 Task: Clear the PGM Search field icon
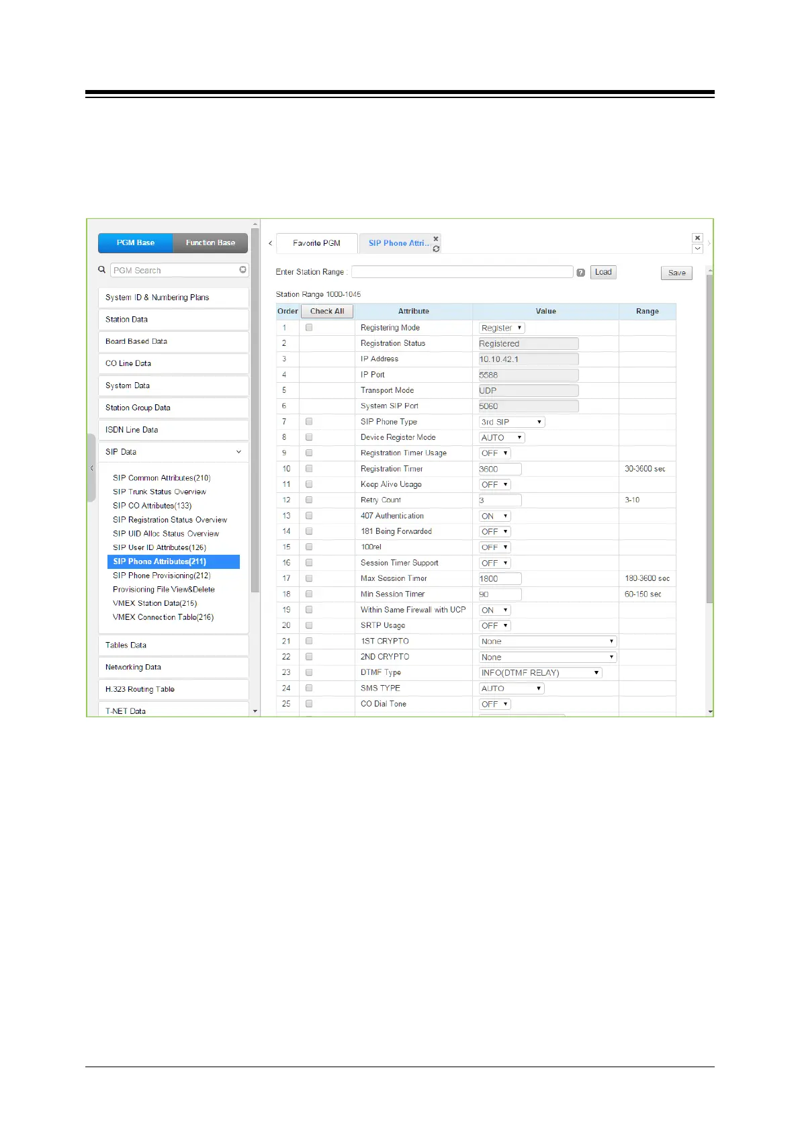coord(242,269)
